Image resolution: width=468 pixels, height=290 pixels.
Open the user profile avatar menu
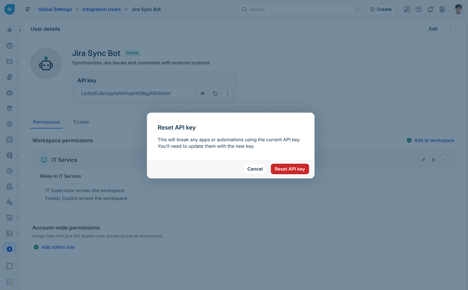point(458,9)
